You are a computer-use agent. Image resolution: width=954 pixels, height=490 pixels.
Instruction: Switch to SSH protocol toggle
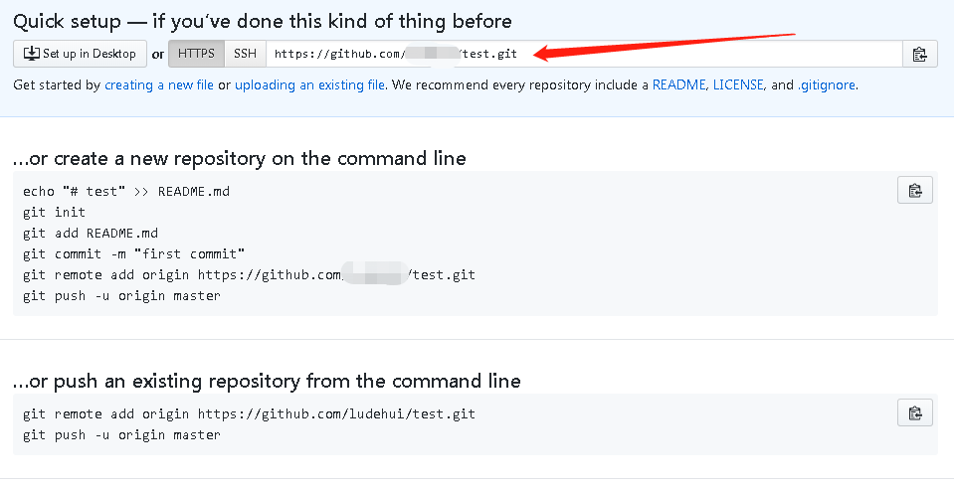point(245,54)
